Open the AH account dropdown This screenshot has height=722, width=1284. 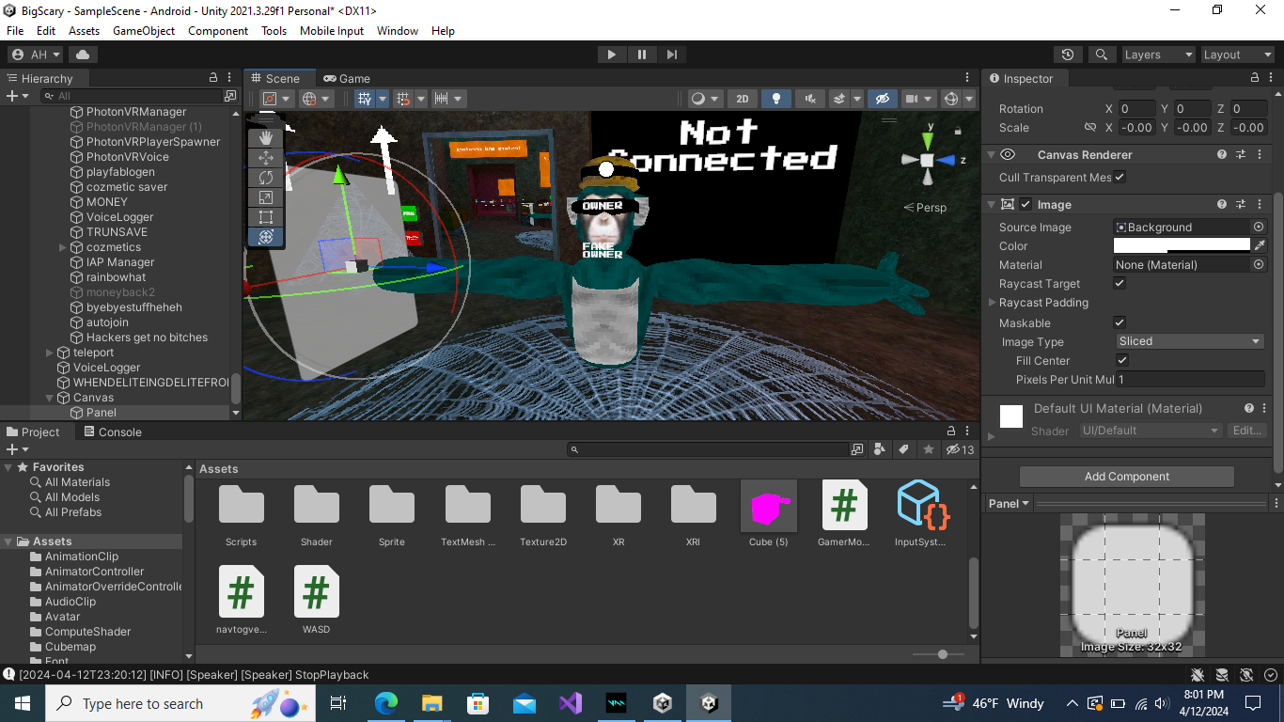36,55
